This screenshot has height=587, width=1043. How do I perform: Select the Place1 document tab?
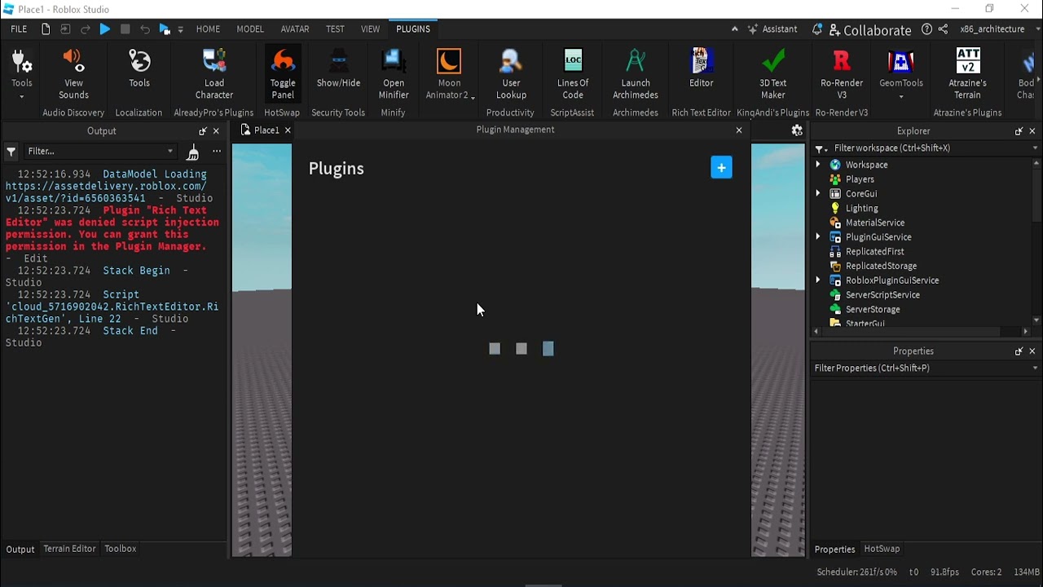pyautogui.click(x=266, y=130)
